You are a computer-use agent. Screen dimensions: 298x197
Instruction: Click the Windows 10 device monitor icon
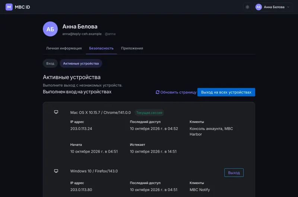[56, 171]
